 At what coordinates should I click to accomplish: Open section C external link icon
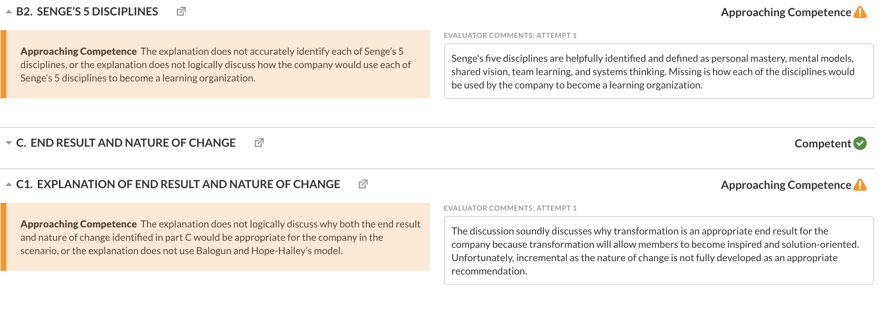(259, 143)
